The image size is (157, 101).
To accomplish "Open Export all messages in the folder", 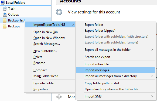I will click(115, 49).
